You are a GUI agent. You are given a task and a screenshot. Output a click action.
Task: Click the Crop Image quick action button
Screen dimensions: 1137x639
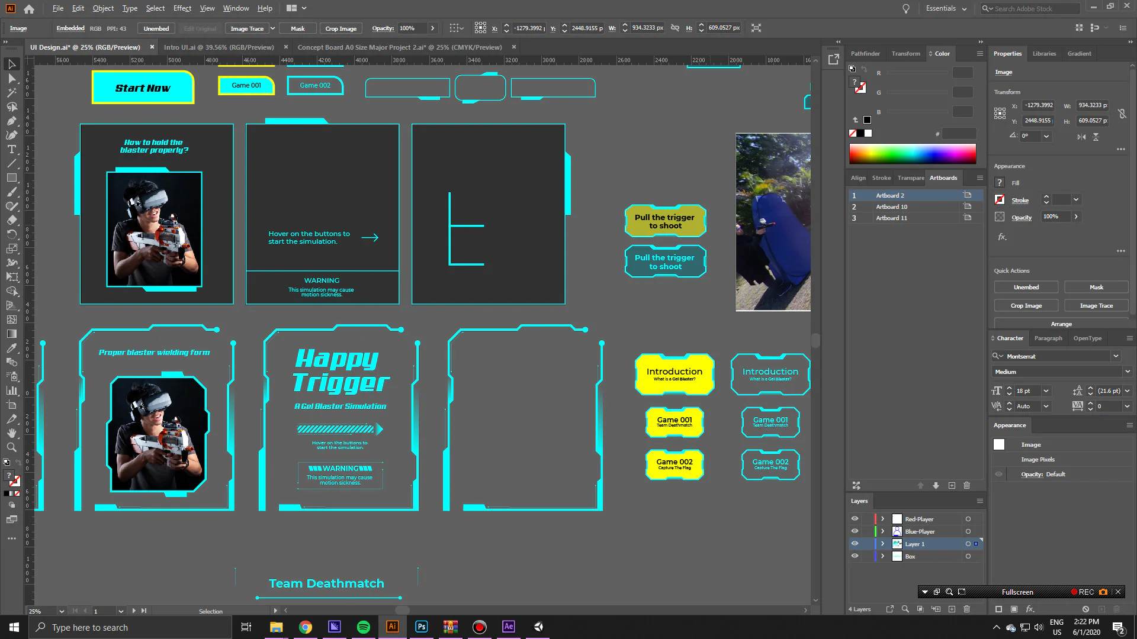[x=1026, y=306]
